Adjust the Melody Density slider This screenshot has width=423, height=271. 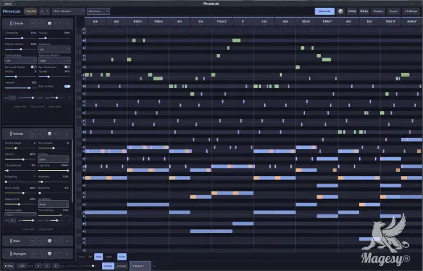point(21,159)
